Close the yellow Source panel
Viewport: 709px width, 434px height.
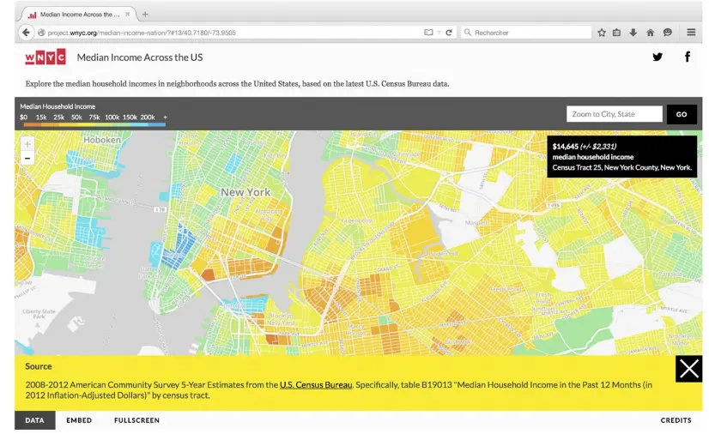(x=688, y=369)
